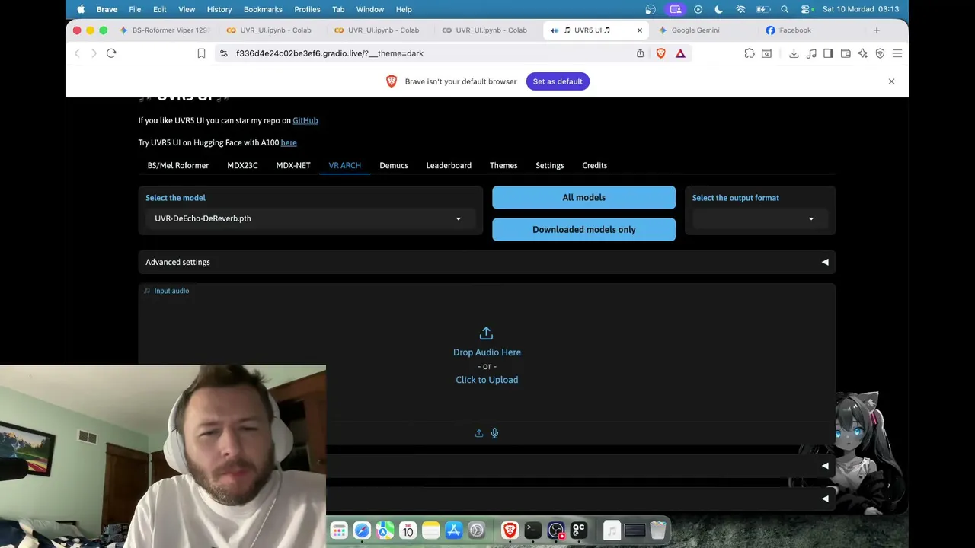
Task: Click the All models button
Action: 583,198
